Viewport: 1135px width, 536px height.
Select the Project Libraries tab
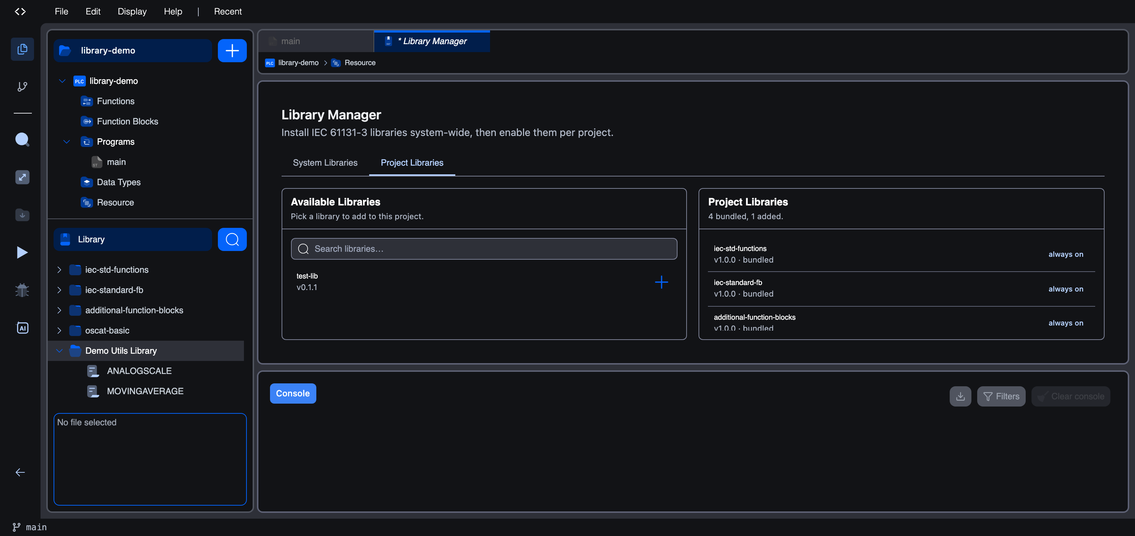tap(412, 163)
